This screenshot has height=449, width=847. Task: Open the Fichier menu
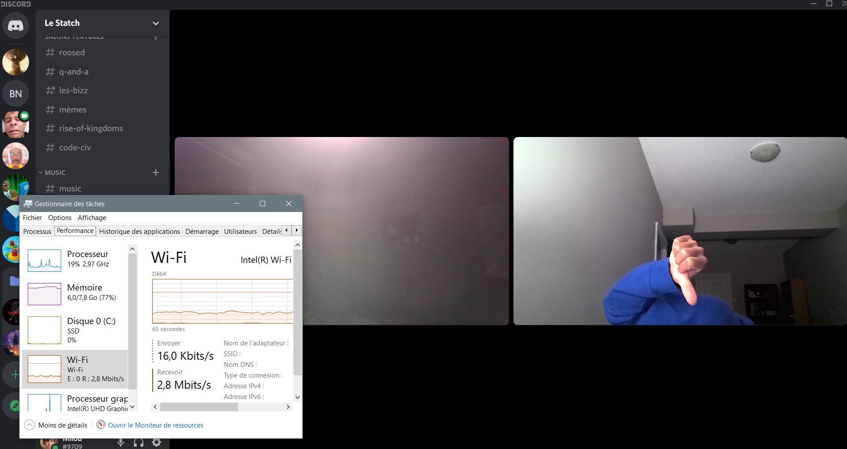coord(32,217)
